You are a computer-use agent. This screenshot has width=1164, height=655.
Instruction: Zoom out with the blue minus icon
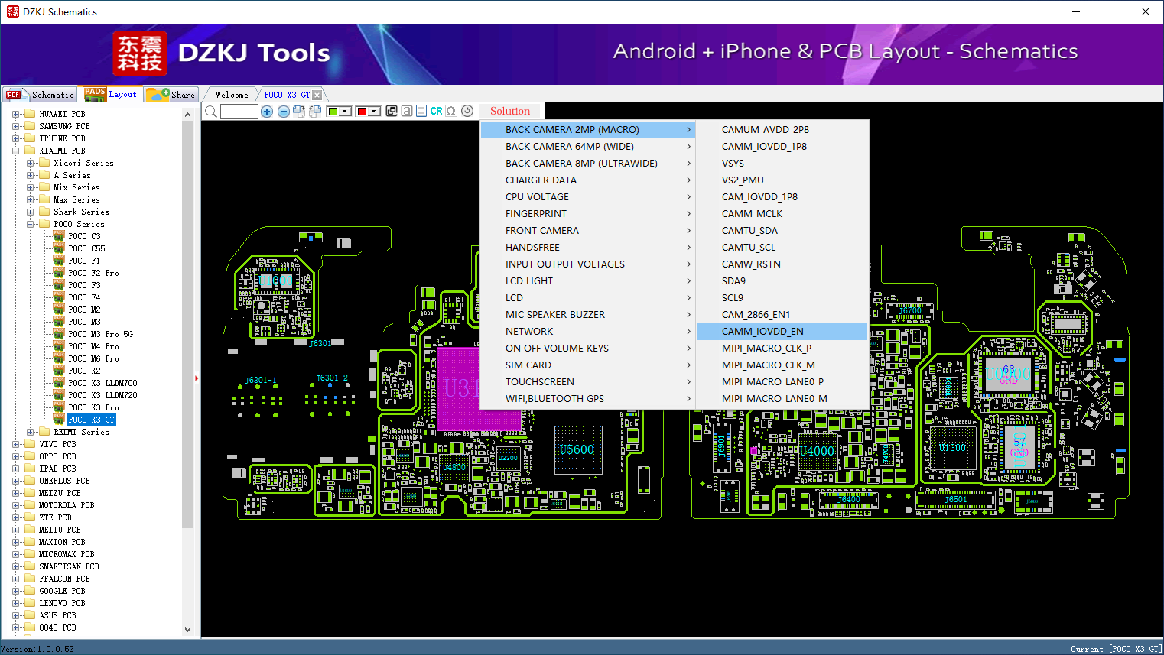(x=283, y=112)
